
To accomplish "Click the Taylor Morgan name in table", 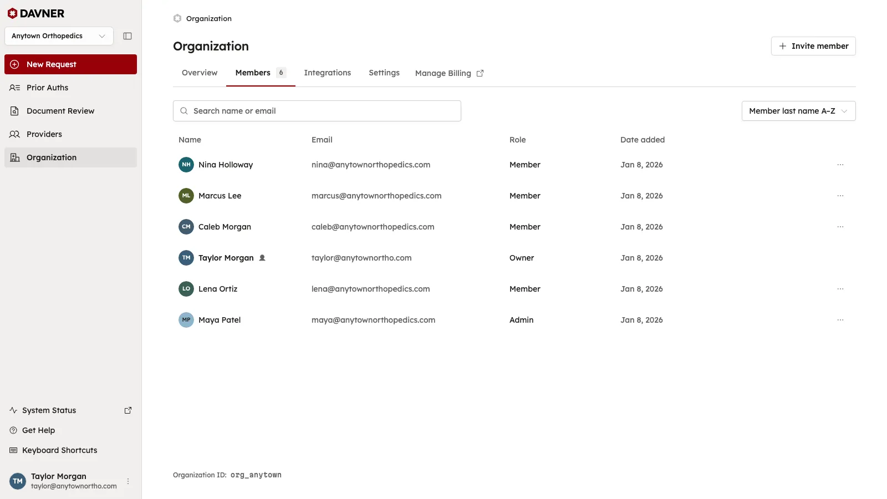I will (x=226, y=258).
